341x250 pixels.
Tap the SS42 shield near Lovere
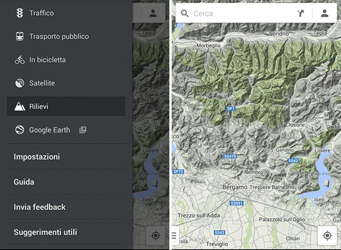(x=293, y=161)
